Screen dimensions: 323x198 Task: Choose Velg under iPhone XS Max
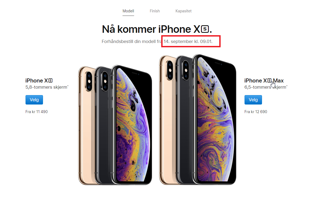253,100
